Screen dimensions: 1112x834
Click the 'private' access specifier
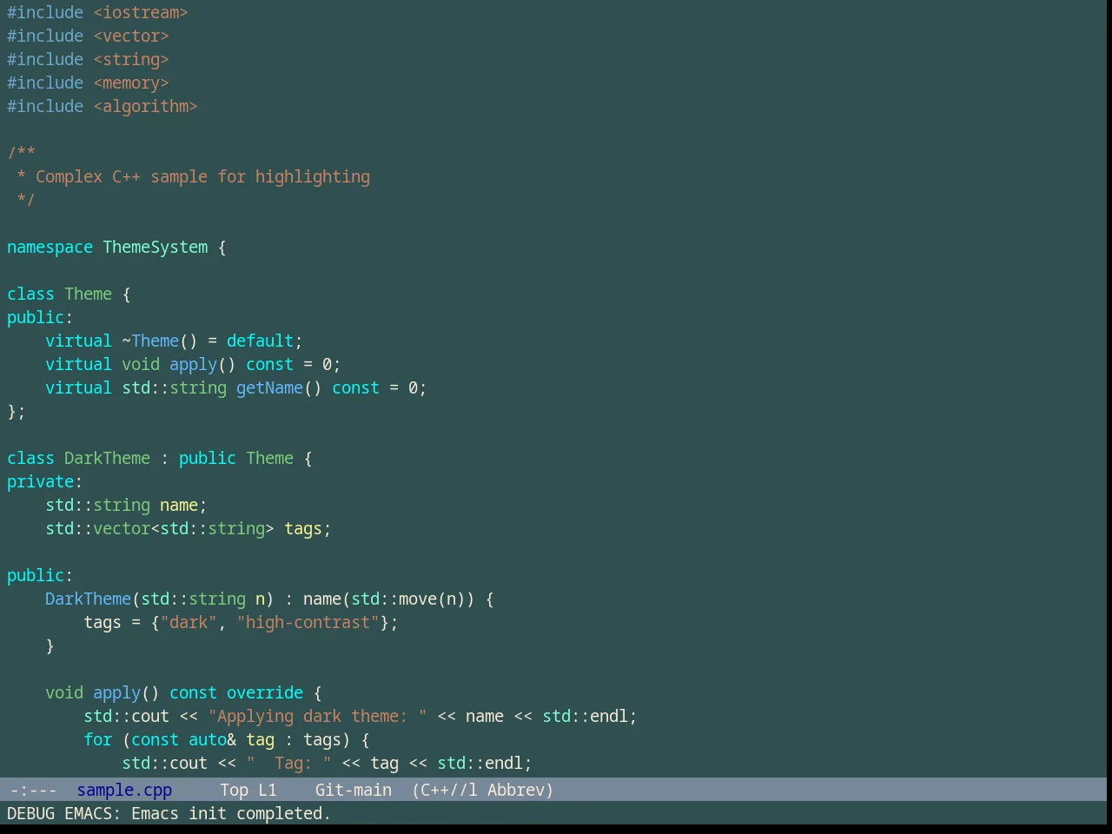coord(40,481)
